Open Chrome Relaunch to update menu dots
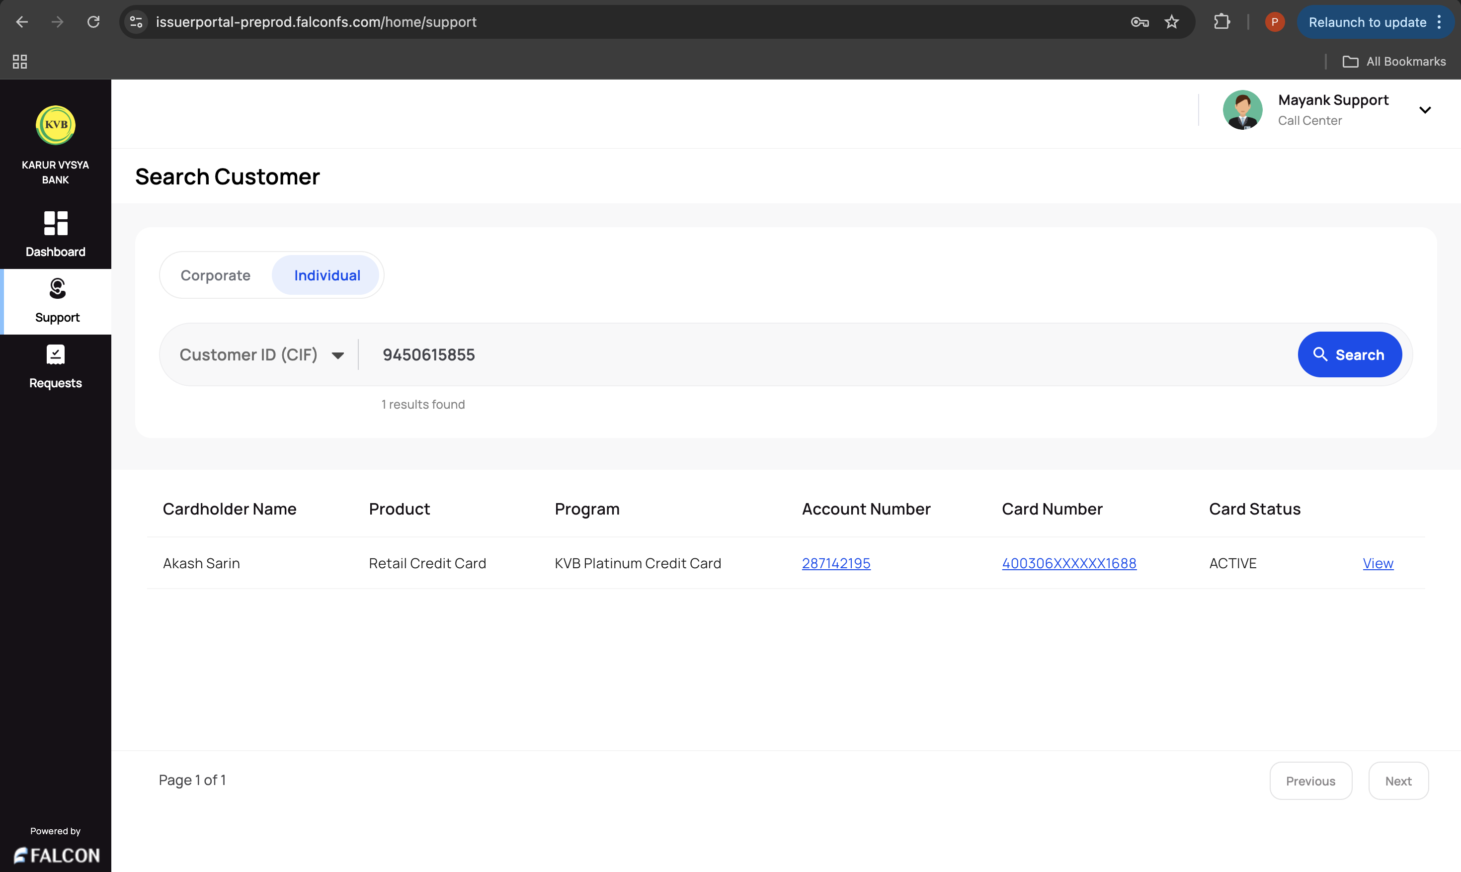Image resolution: width=1461 pixels, height=872 pixels. (x=1439, y=22)
